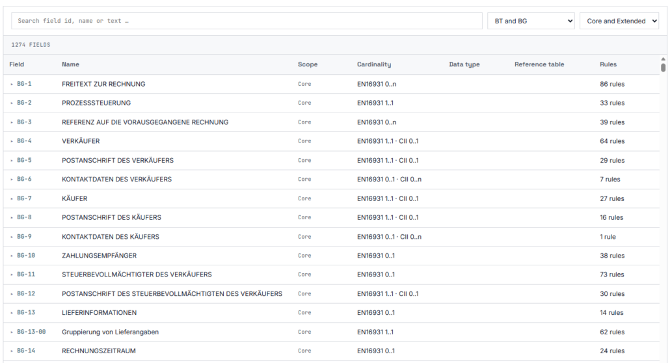Select POSTANSCHRIFT DES VERKÄUFERS
Viewport: 670px width, 363px height.
pyautogui.click(x=118, y=160)
